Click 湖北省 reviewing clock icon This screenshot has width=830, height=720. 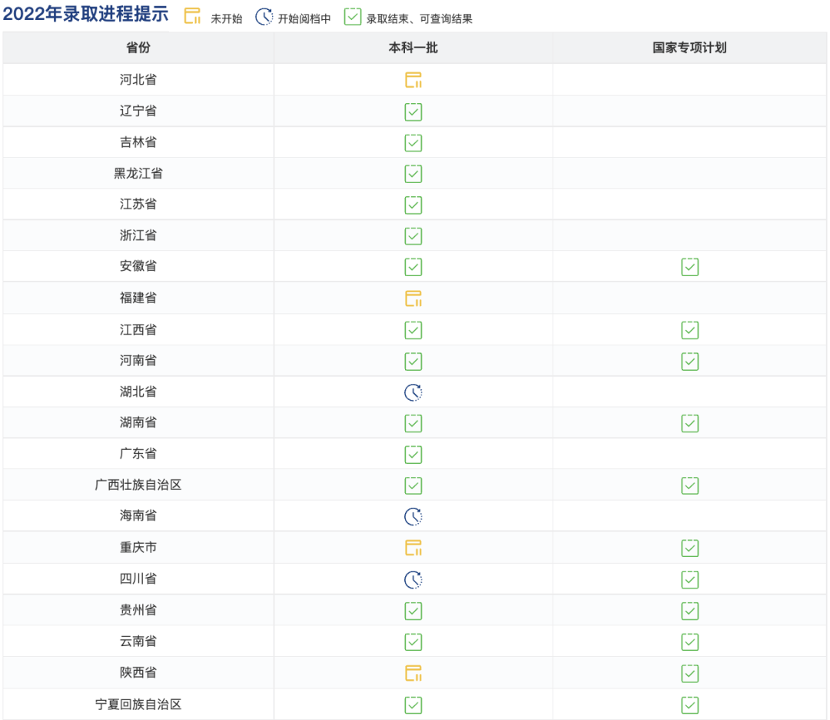click(413, 392)
